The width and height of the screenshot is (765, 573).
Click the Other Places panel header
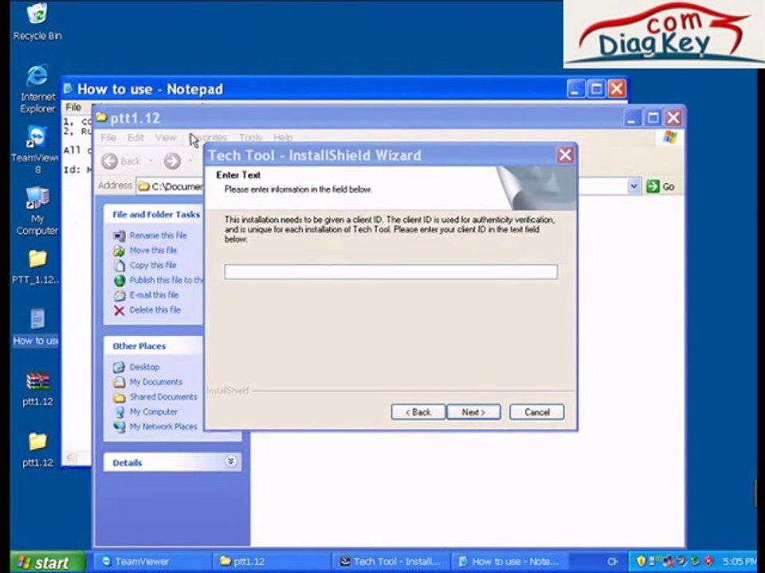tap(154, 346)
